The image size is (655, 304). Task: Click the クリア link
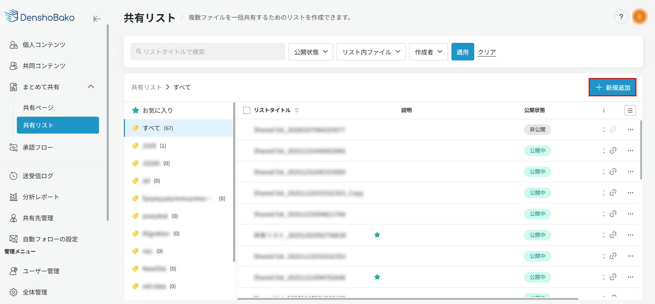[487, 52]
